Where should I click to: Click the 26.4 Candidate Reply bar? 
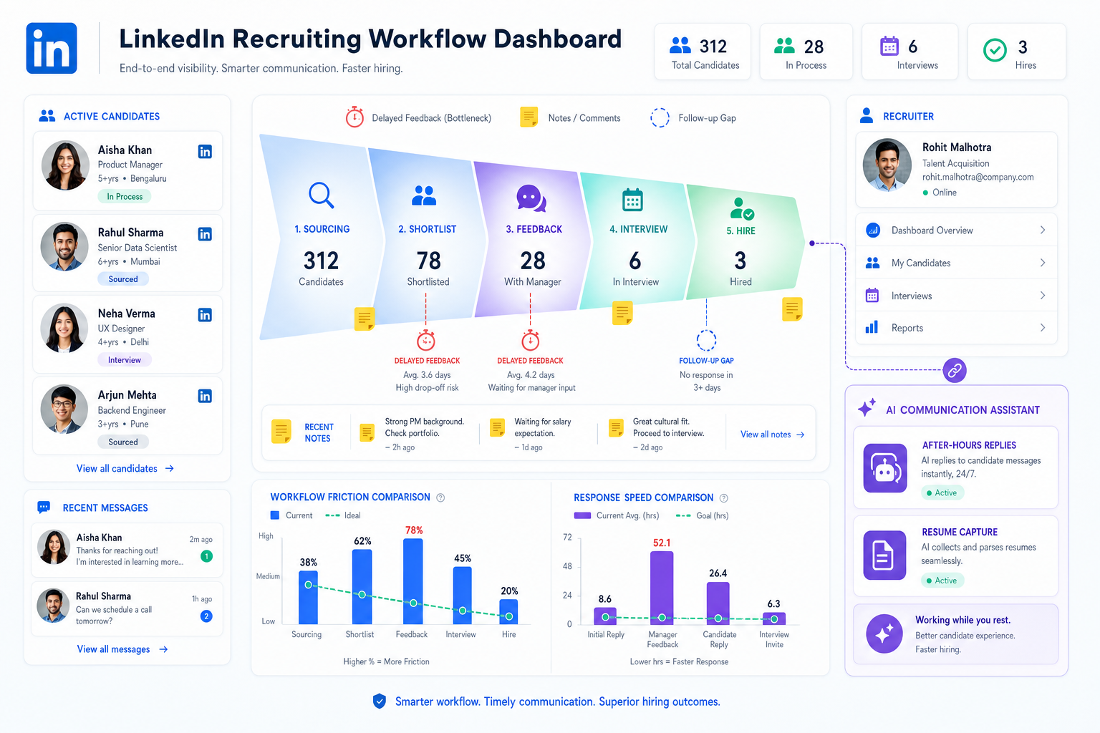[x=718, y=603]
